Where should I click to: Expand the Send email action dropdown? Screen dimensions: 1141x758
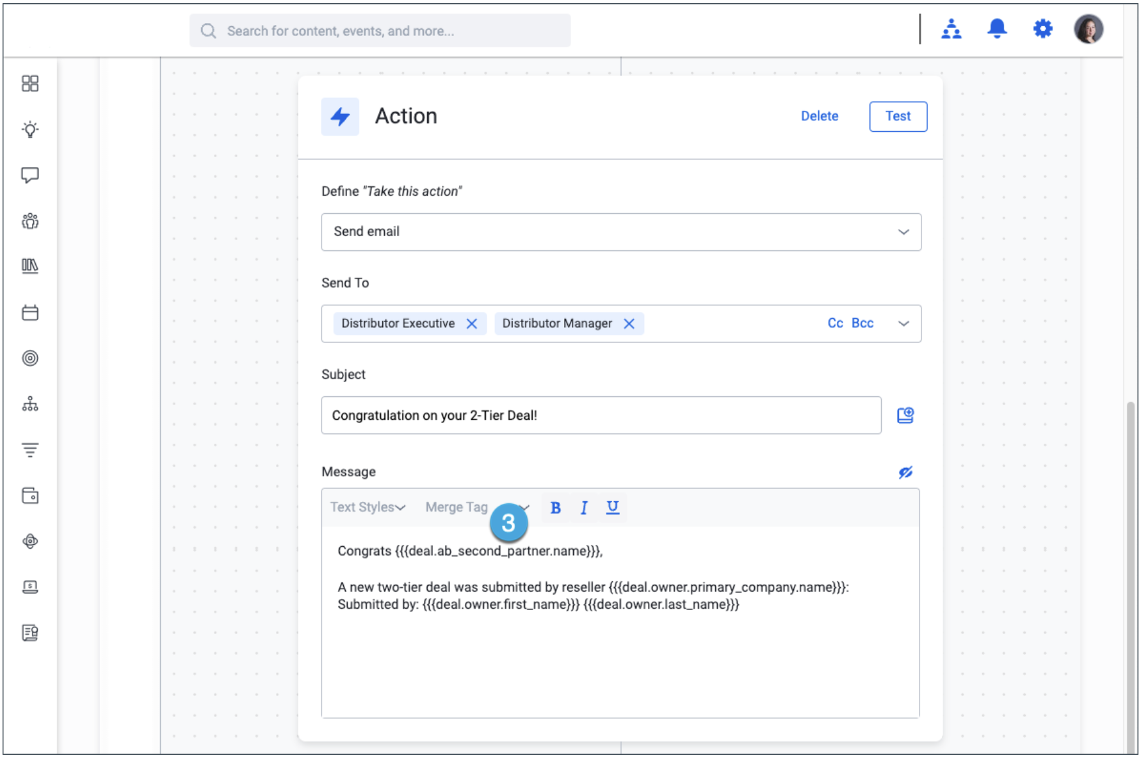point(903,232)
